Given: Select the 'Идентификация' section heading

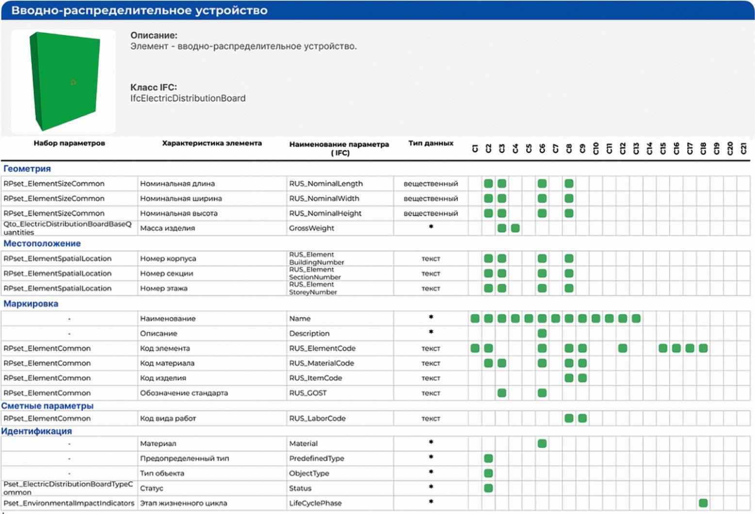Looking at the screenshot, I should 36,431.
